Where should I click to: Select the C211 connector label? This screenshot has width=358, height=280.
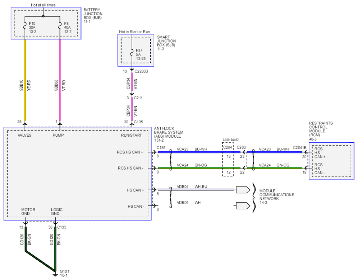click(x=138, y=98)
